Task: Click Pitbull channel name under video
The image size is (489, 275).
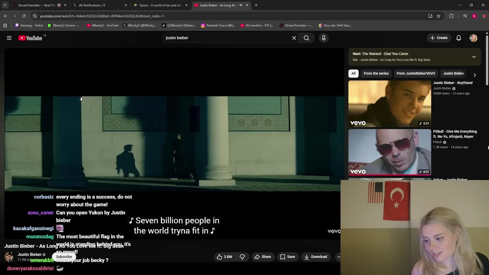Action: coord(437,142)
